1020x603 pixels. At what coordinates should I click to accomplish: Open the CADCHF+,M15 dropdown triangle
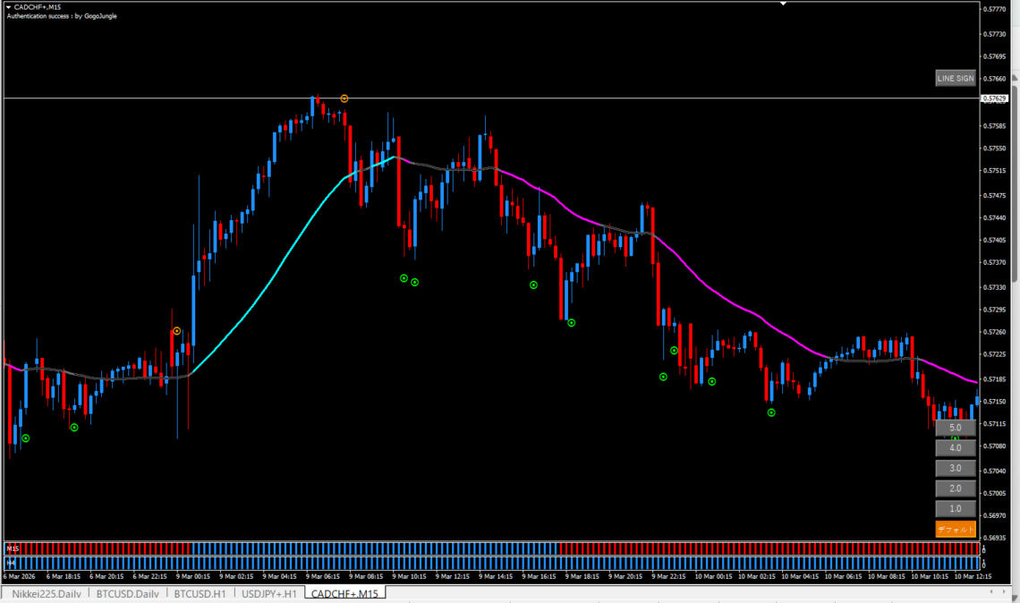pos(8,6)
